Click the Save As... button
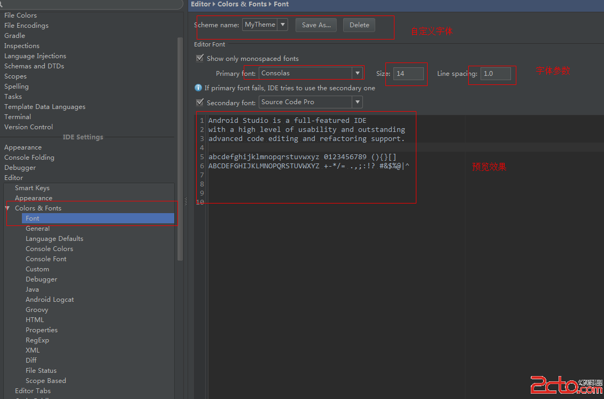The image size is (604, 399). tap(316, 25)
